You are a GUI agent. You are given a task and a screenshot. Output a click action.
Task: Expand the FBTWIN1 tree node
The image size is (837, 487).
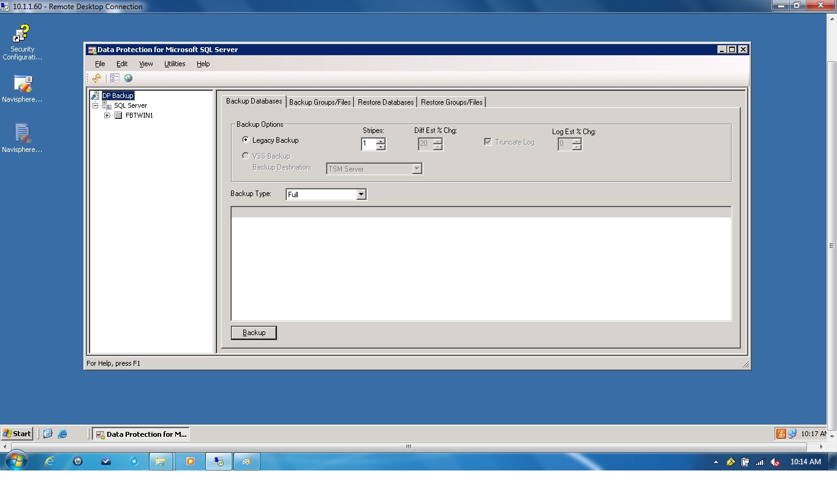[107, 115]
